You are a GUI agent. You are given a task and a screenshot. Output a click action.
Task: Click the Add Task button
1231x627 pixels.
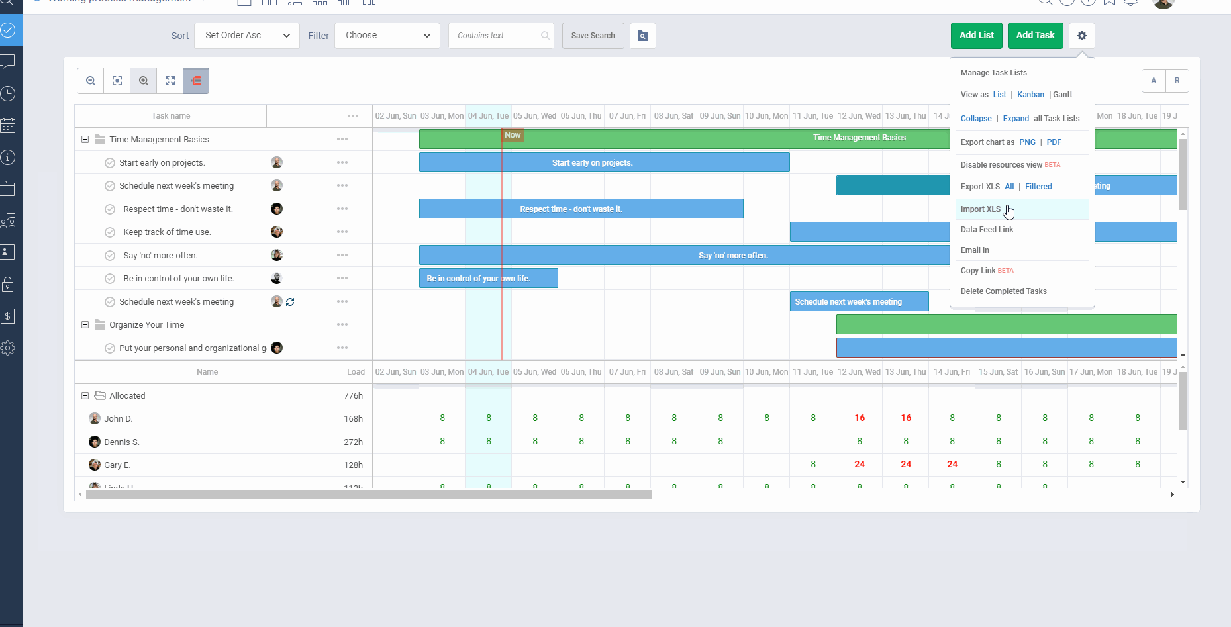(x=1035, y=35)
